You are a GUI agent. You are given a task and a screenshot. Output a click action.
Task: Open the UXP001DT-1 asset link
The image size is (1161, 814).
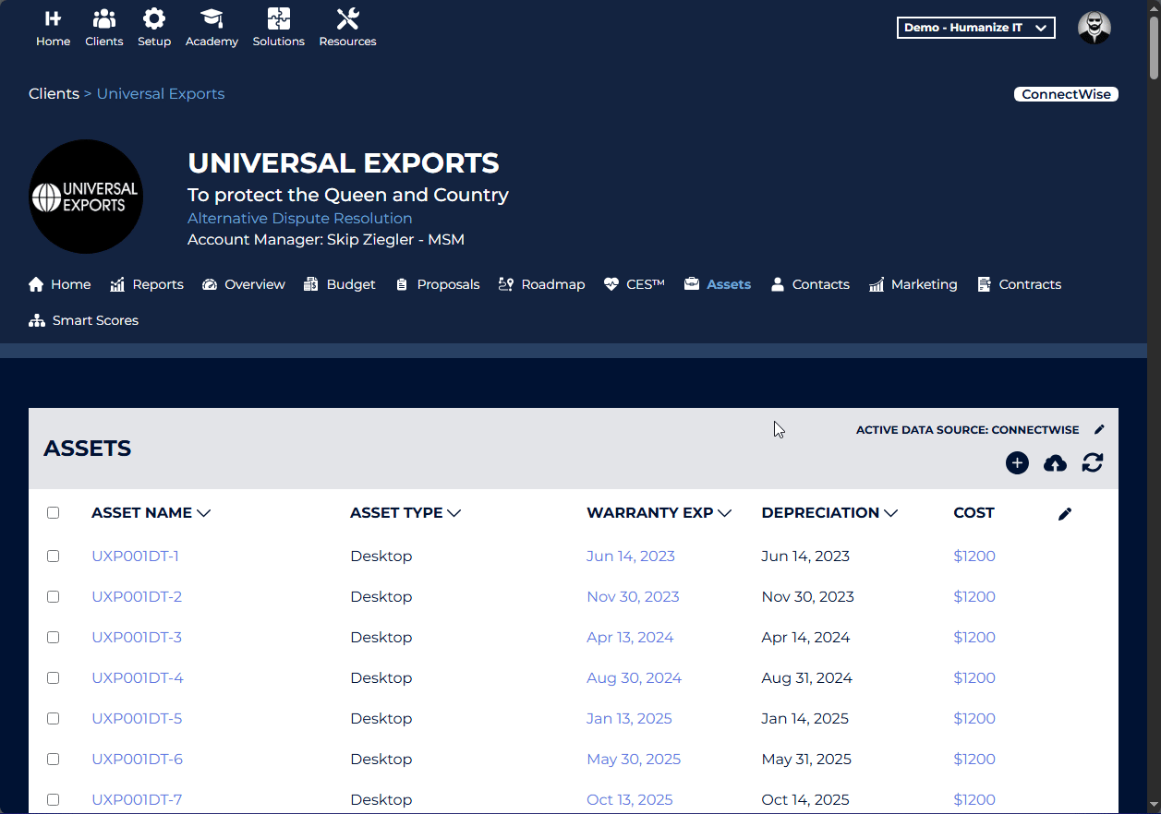pyautogui.click(x=135, y=556)
